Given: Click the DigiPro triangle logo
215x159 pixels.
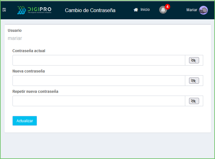Looking at the screenshot, I should (21, 10).
